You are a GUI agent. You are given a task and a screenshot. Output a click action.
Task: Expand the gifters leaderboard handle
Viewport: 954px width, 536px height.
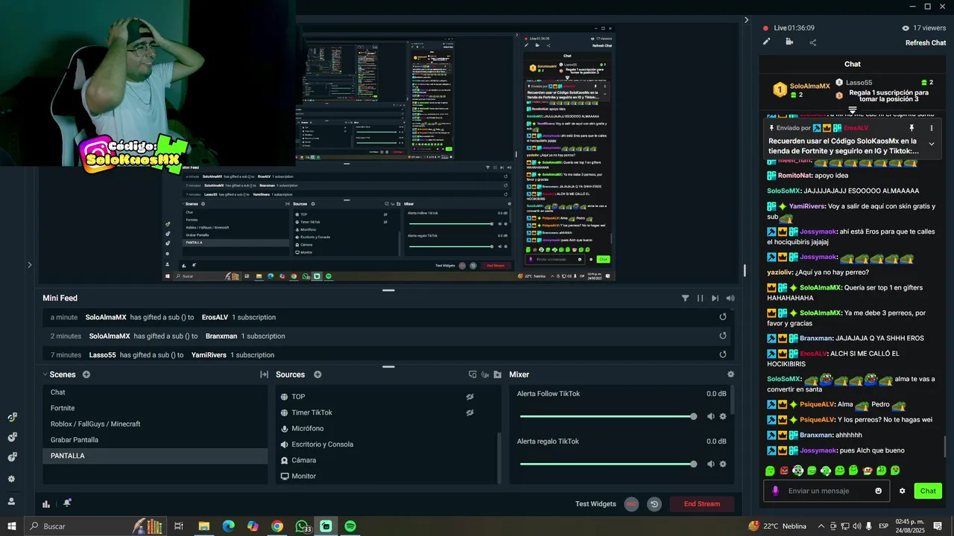pyautogui.click(x=853, y=110)
